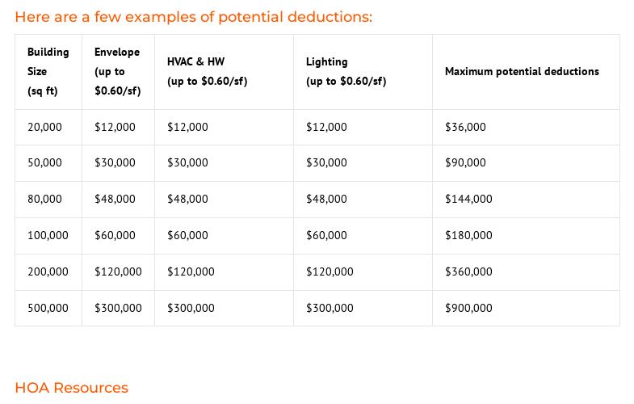Click the 20,000 building size cell
The width and height of the screenshot is (634, 404).
point(48,127)
